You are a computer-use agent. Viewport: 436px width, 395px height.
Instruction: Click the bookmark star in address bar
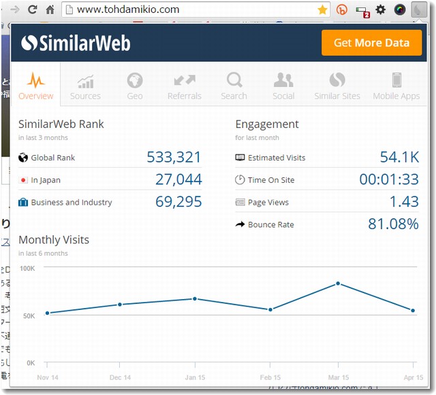click(x=322, y=10)
